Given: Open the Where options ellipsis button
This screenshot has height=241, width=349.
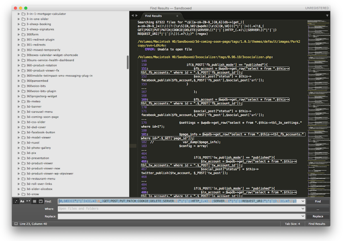Looking at the screenshot, I should pos(318,209).
